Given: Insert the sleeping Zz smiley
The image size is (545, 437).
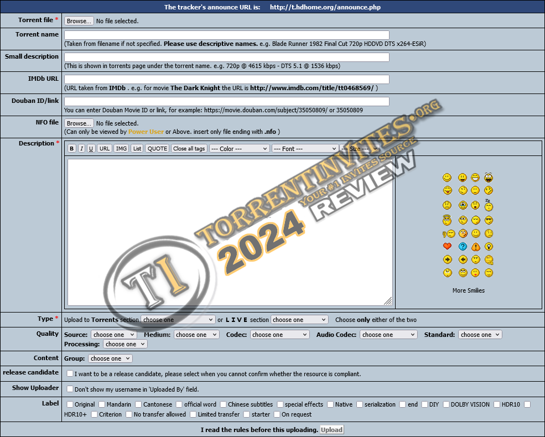Looking at the screenshot, I should coord(489,205).
